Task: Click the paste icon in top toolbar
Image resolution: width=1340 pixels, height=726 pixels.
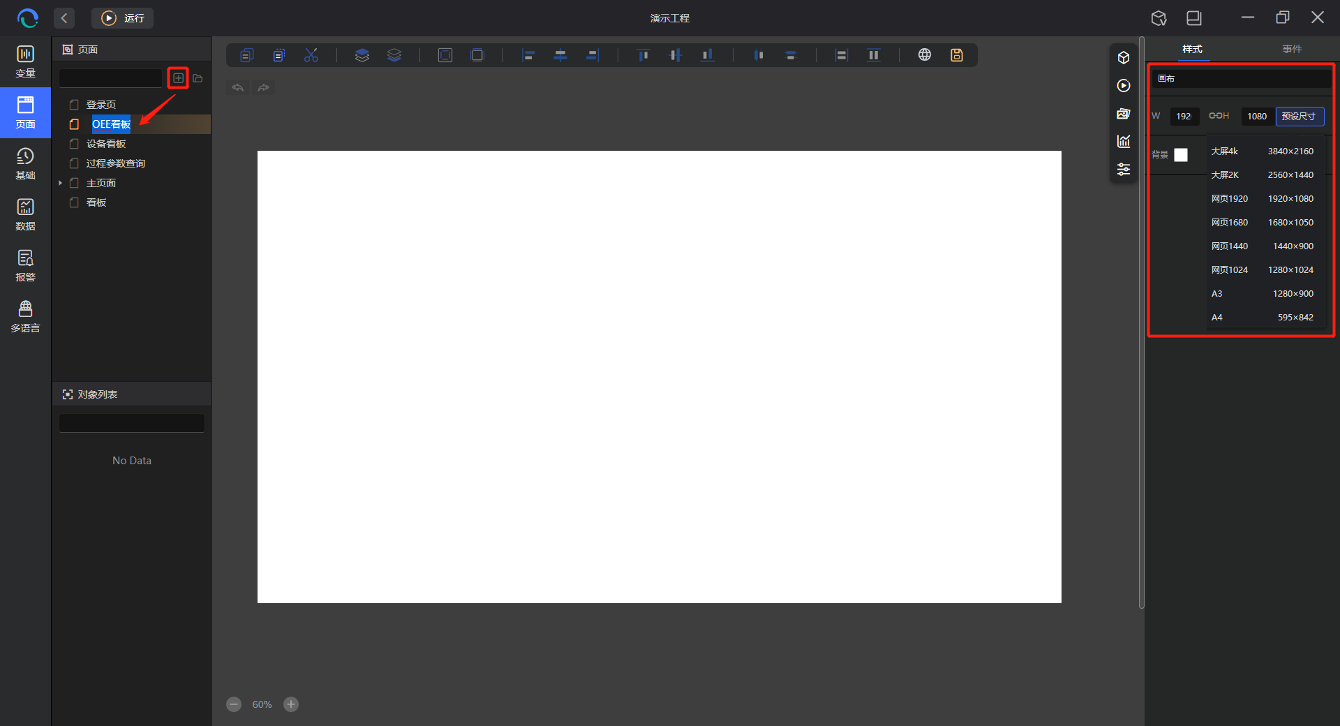Action: pyautogui.click(x=278, y=55)
